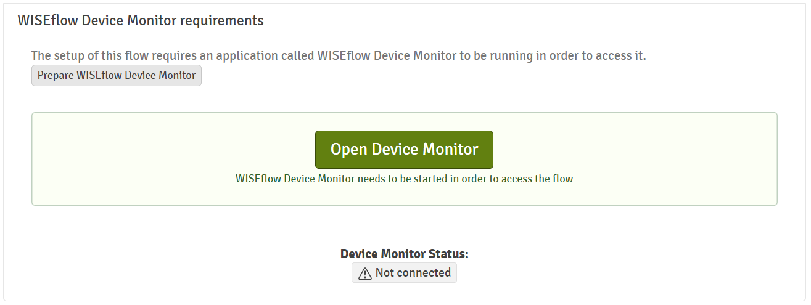This screenshot has width=811, height=305.
Task: Click the word 'Status:' in bold label
Action: 448,254
